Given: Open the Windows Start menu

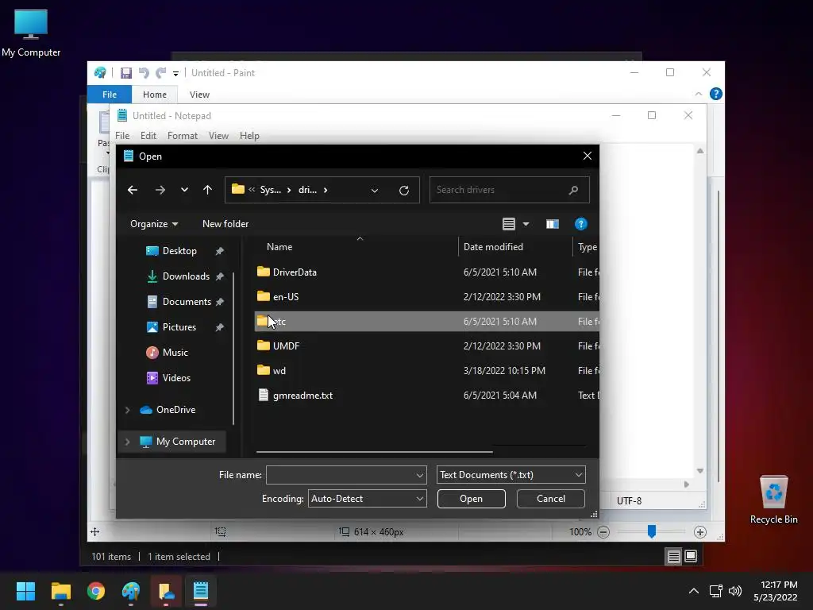Looking at the screenshot, I should pyautogui.click(x=25, y=591).
